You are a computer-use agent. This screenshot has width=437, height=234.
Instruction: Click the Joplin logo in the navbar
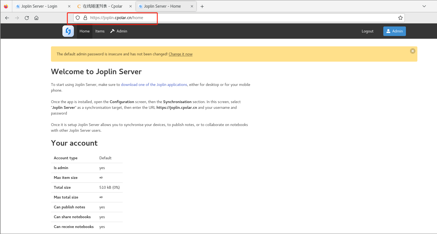point(68,31)
